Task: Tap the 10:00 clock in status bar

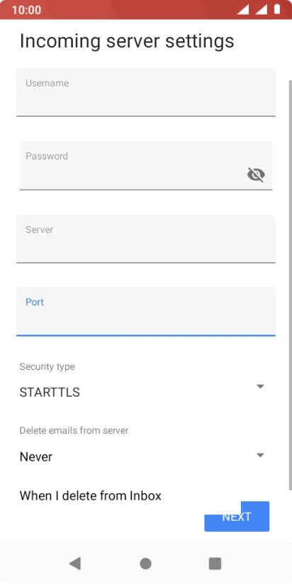Action: (26, 10)
